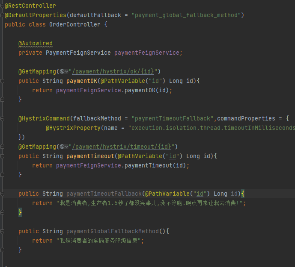Image resolution: width=295 pixels, height=267 pixels.
Task: Click the paymentOK(id) call in the return statement
Action: click(146, 90)
